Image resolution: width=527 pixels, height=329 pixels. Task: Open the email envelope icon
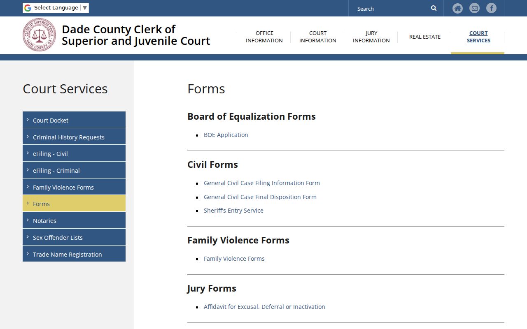coord(474,8)
